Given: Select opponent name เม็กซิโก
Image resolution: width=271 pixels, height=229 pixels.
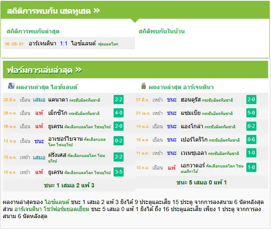Looking at the screenshot, I should (x=58, y=113).
